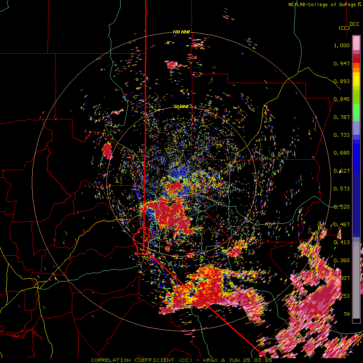The image size is (363, 363).
Task: Select the 0.360 legend value
Action: [342, 261]
